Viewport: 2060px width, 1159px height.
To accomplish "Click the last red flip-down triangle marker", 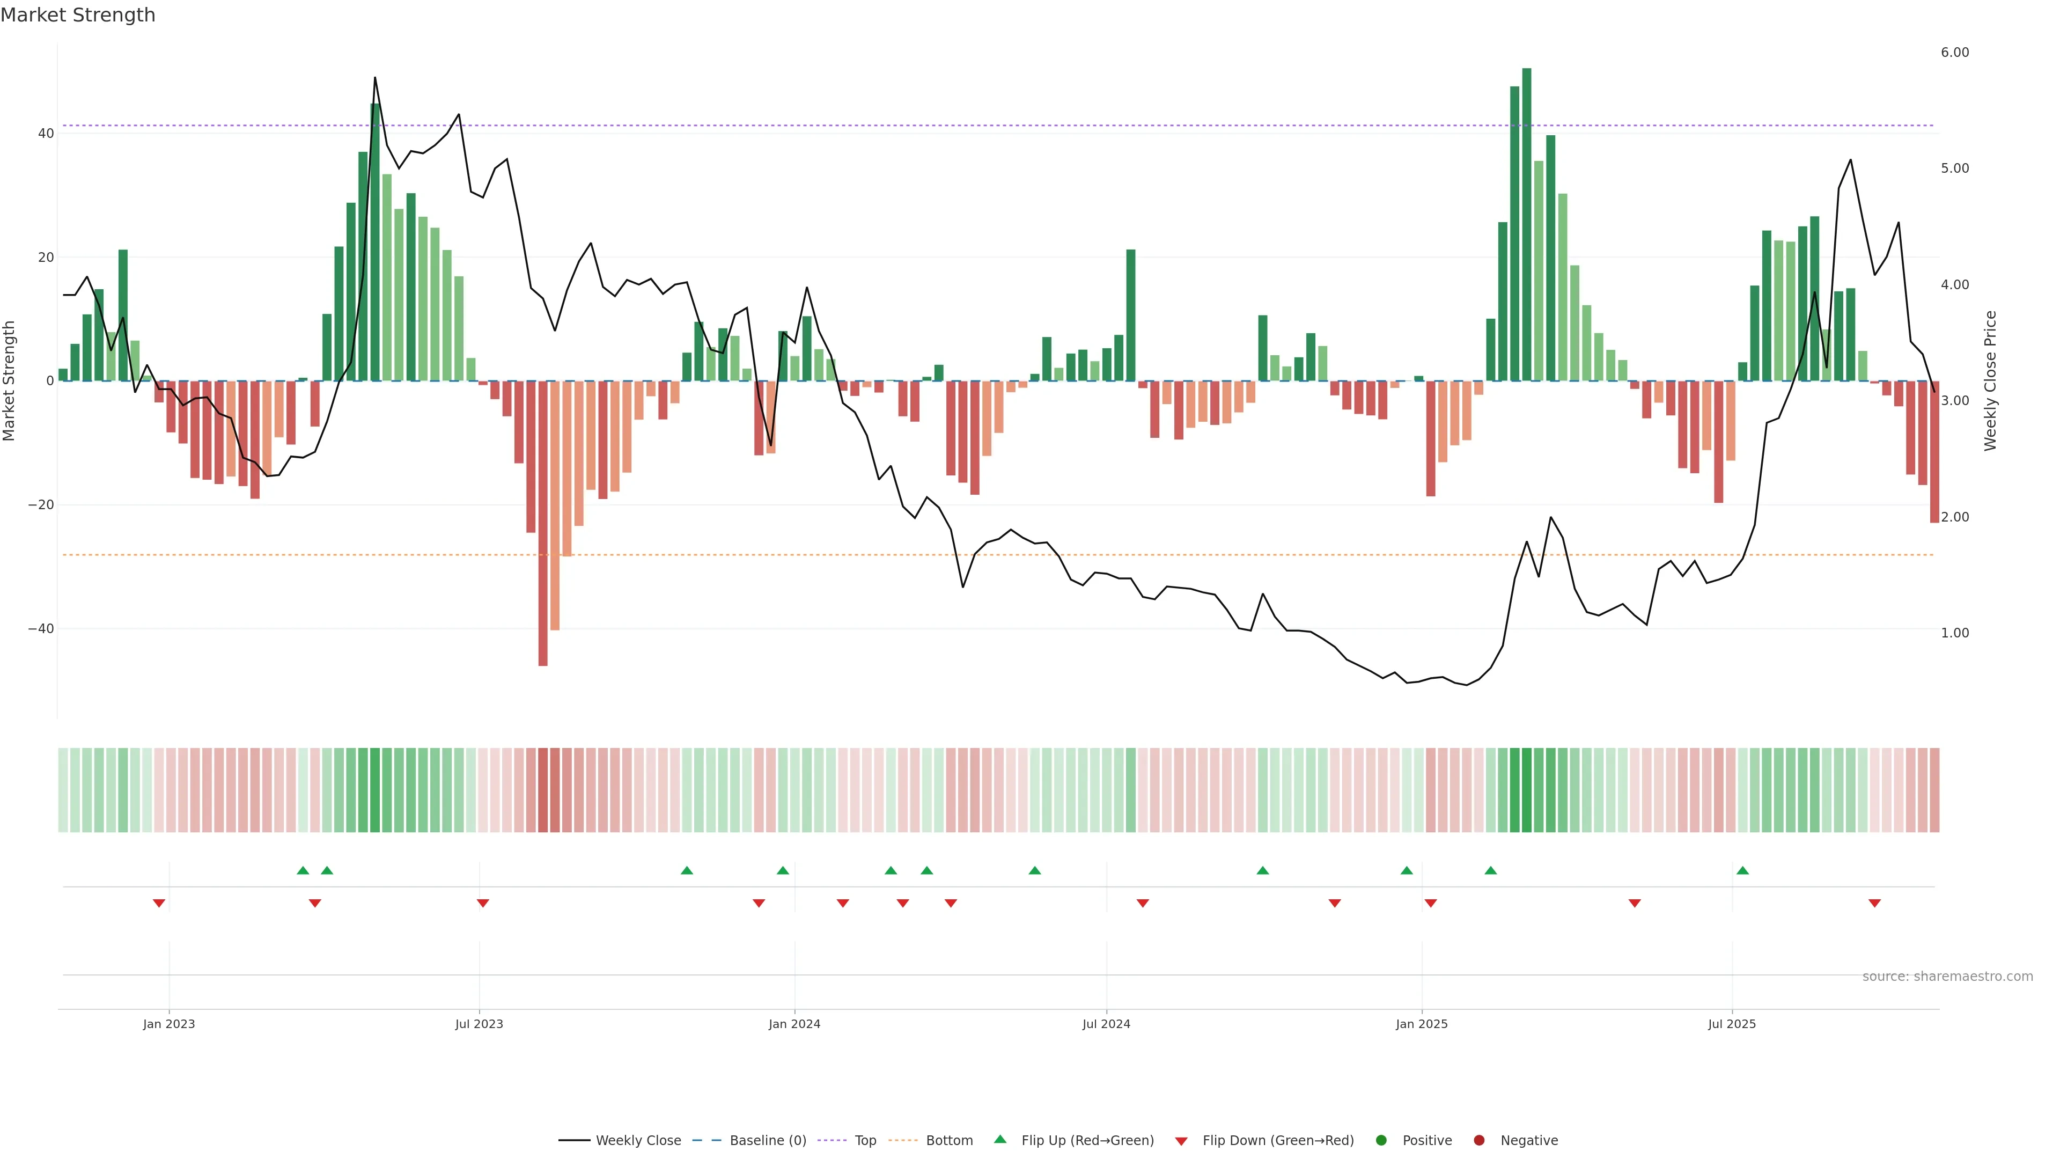I will (1874, 903).
